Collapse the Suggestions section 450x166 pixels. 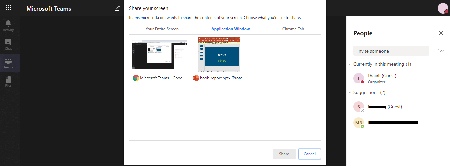point(350,92)
